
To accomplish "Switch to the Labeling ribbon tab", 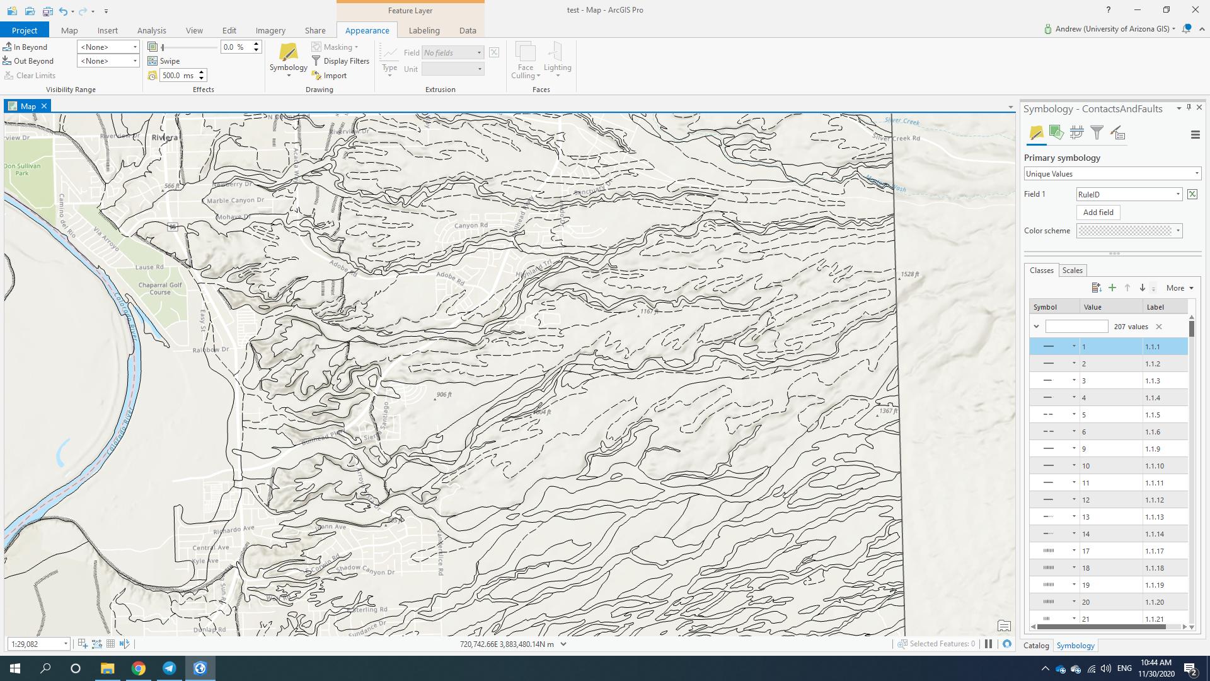I will pos(424,30).
